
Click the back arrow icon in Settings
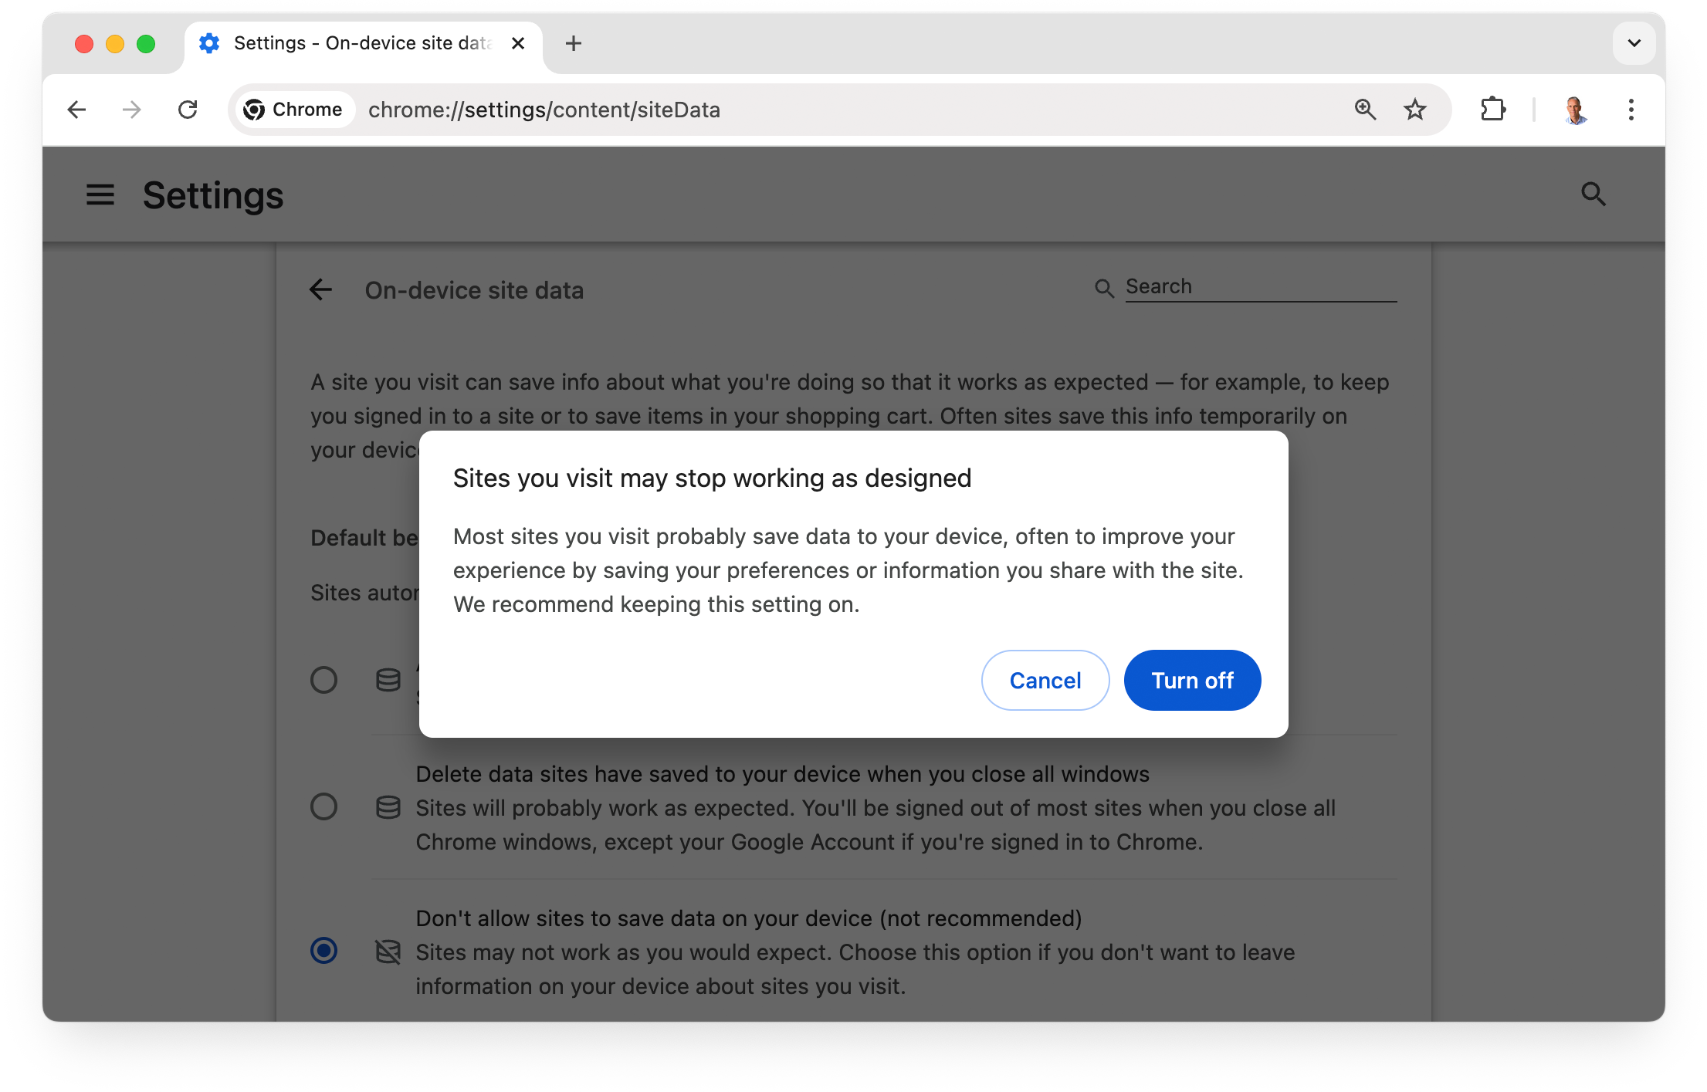point(322,289)
